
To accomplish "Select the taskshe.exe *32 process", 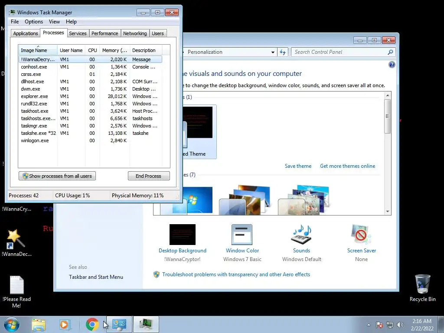I will click(x=90, y=133).
